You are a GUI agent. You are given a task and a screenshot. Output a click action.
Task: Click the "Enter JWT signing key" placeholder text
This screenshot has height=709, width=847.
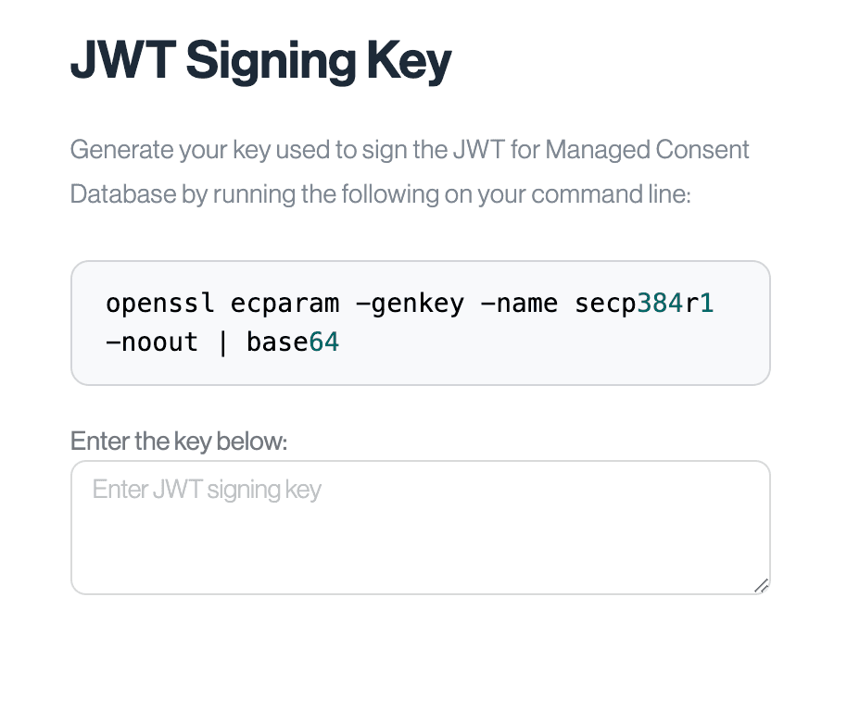[207, 489]
